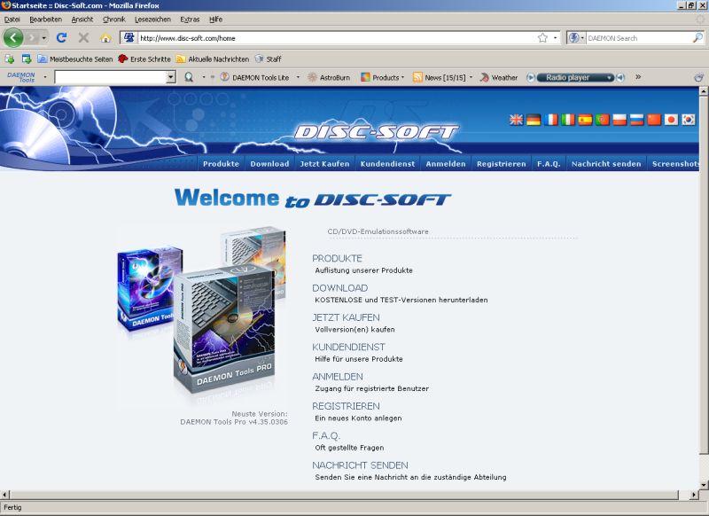Follow the PRODUKTE heading link

[x=338, y=258]
